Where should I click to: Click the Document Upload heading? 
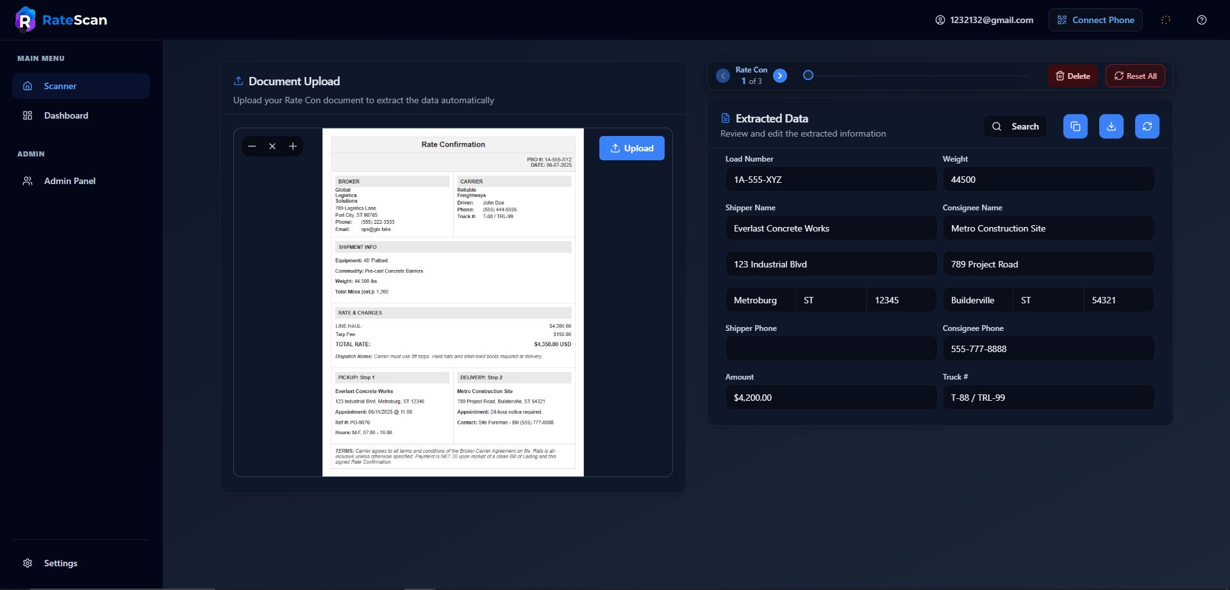(x=294, y=81)
